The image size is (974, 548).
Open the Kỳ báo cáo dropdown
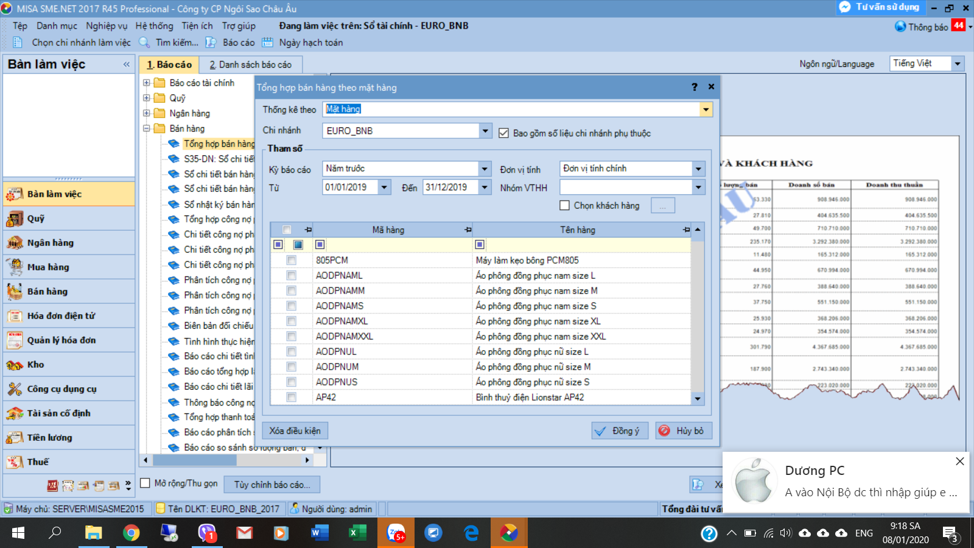coord(485,169)
